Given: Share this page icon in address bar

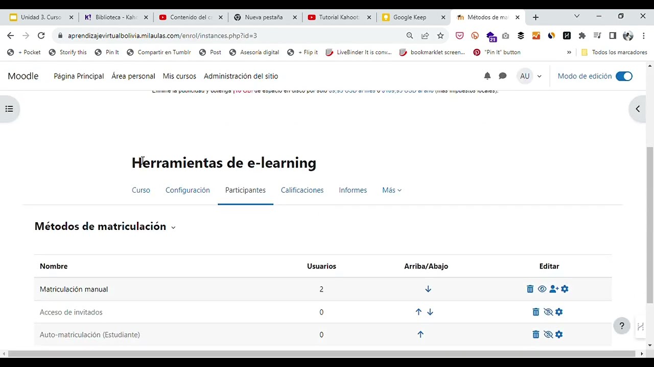Looking at the screenshot, I should 425,36.
